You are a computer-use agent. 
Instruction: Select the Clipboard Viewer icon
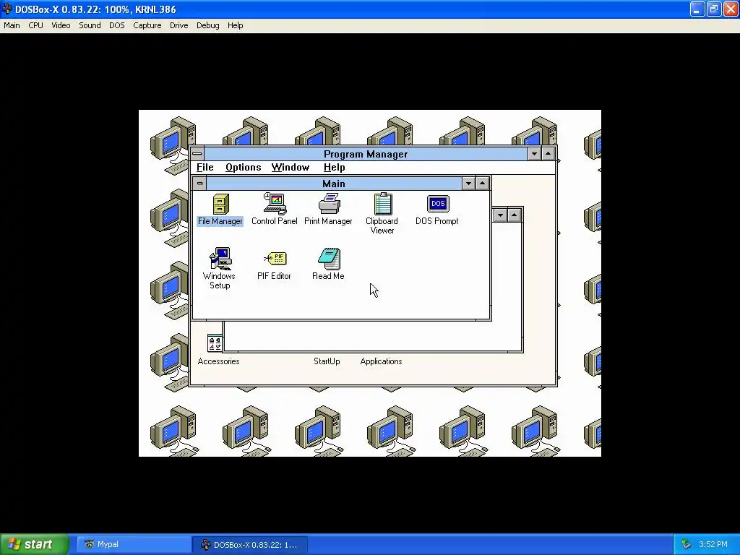383,204
